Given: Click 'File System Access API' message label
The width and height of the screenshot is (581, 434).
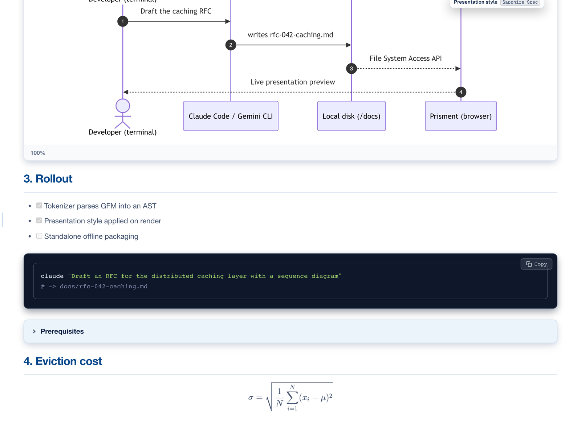Looking at the screenshot, I should click(406, 58).
